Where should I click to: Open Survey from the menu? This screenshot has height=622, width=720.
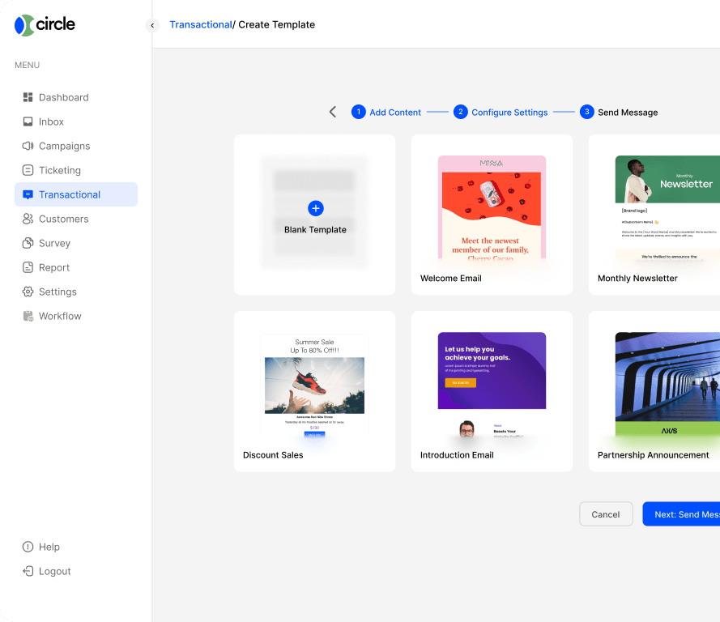(x=54, y=243)
